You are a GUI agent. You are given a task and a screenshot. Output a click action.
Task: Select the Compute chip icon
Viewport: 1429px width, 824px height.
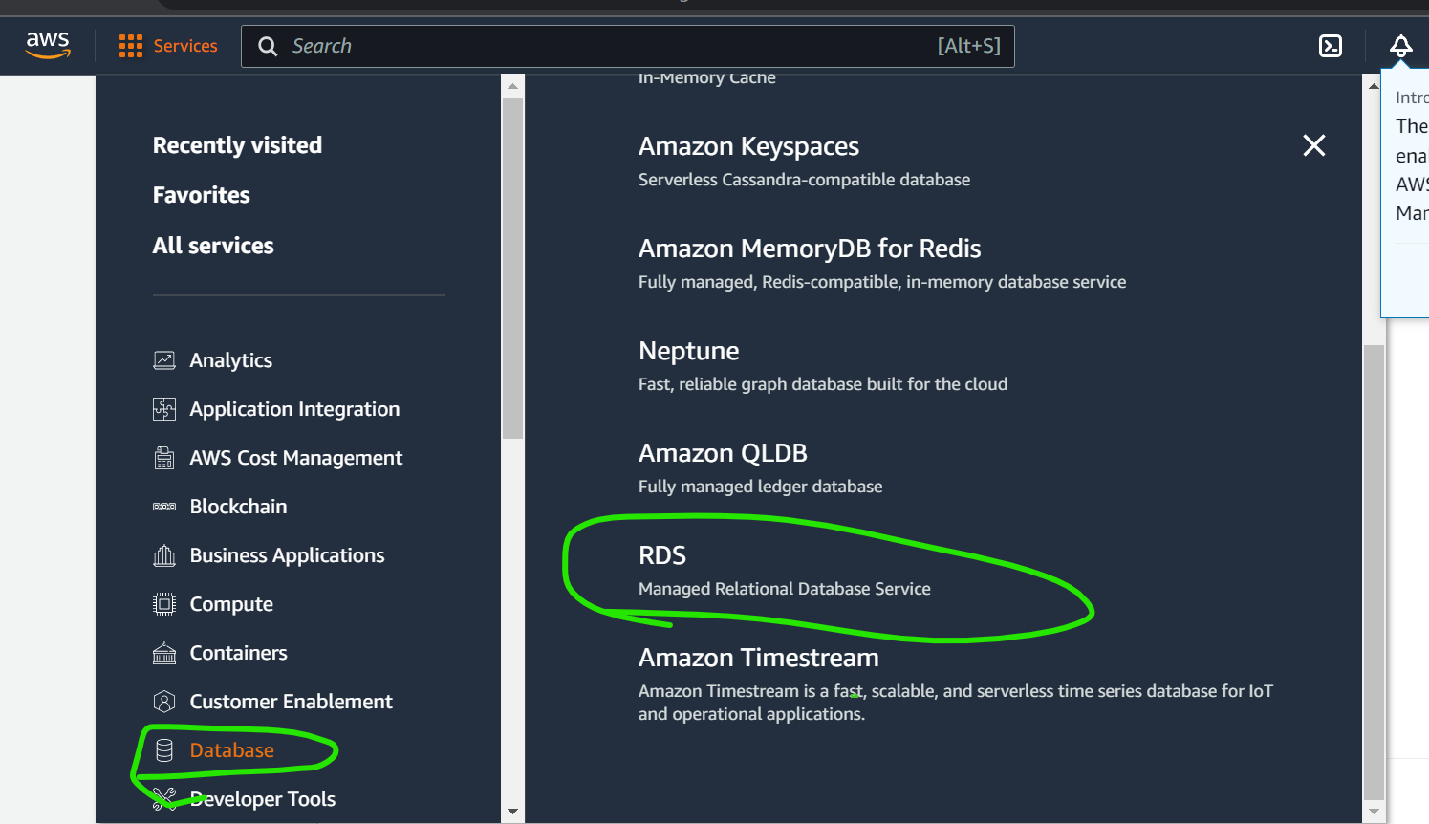(x=164, y=603)
